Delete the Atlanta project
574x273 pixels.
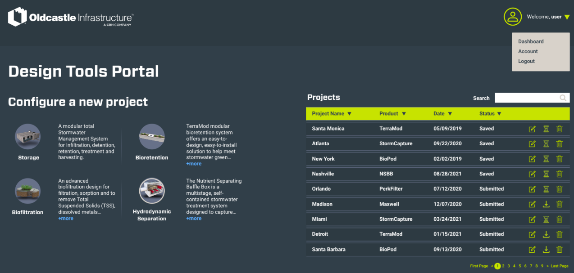coord(560,144)
